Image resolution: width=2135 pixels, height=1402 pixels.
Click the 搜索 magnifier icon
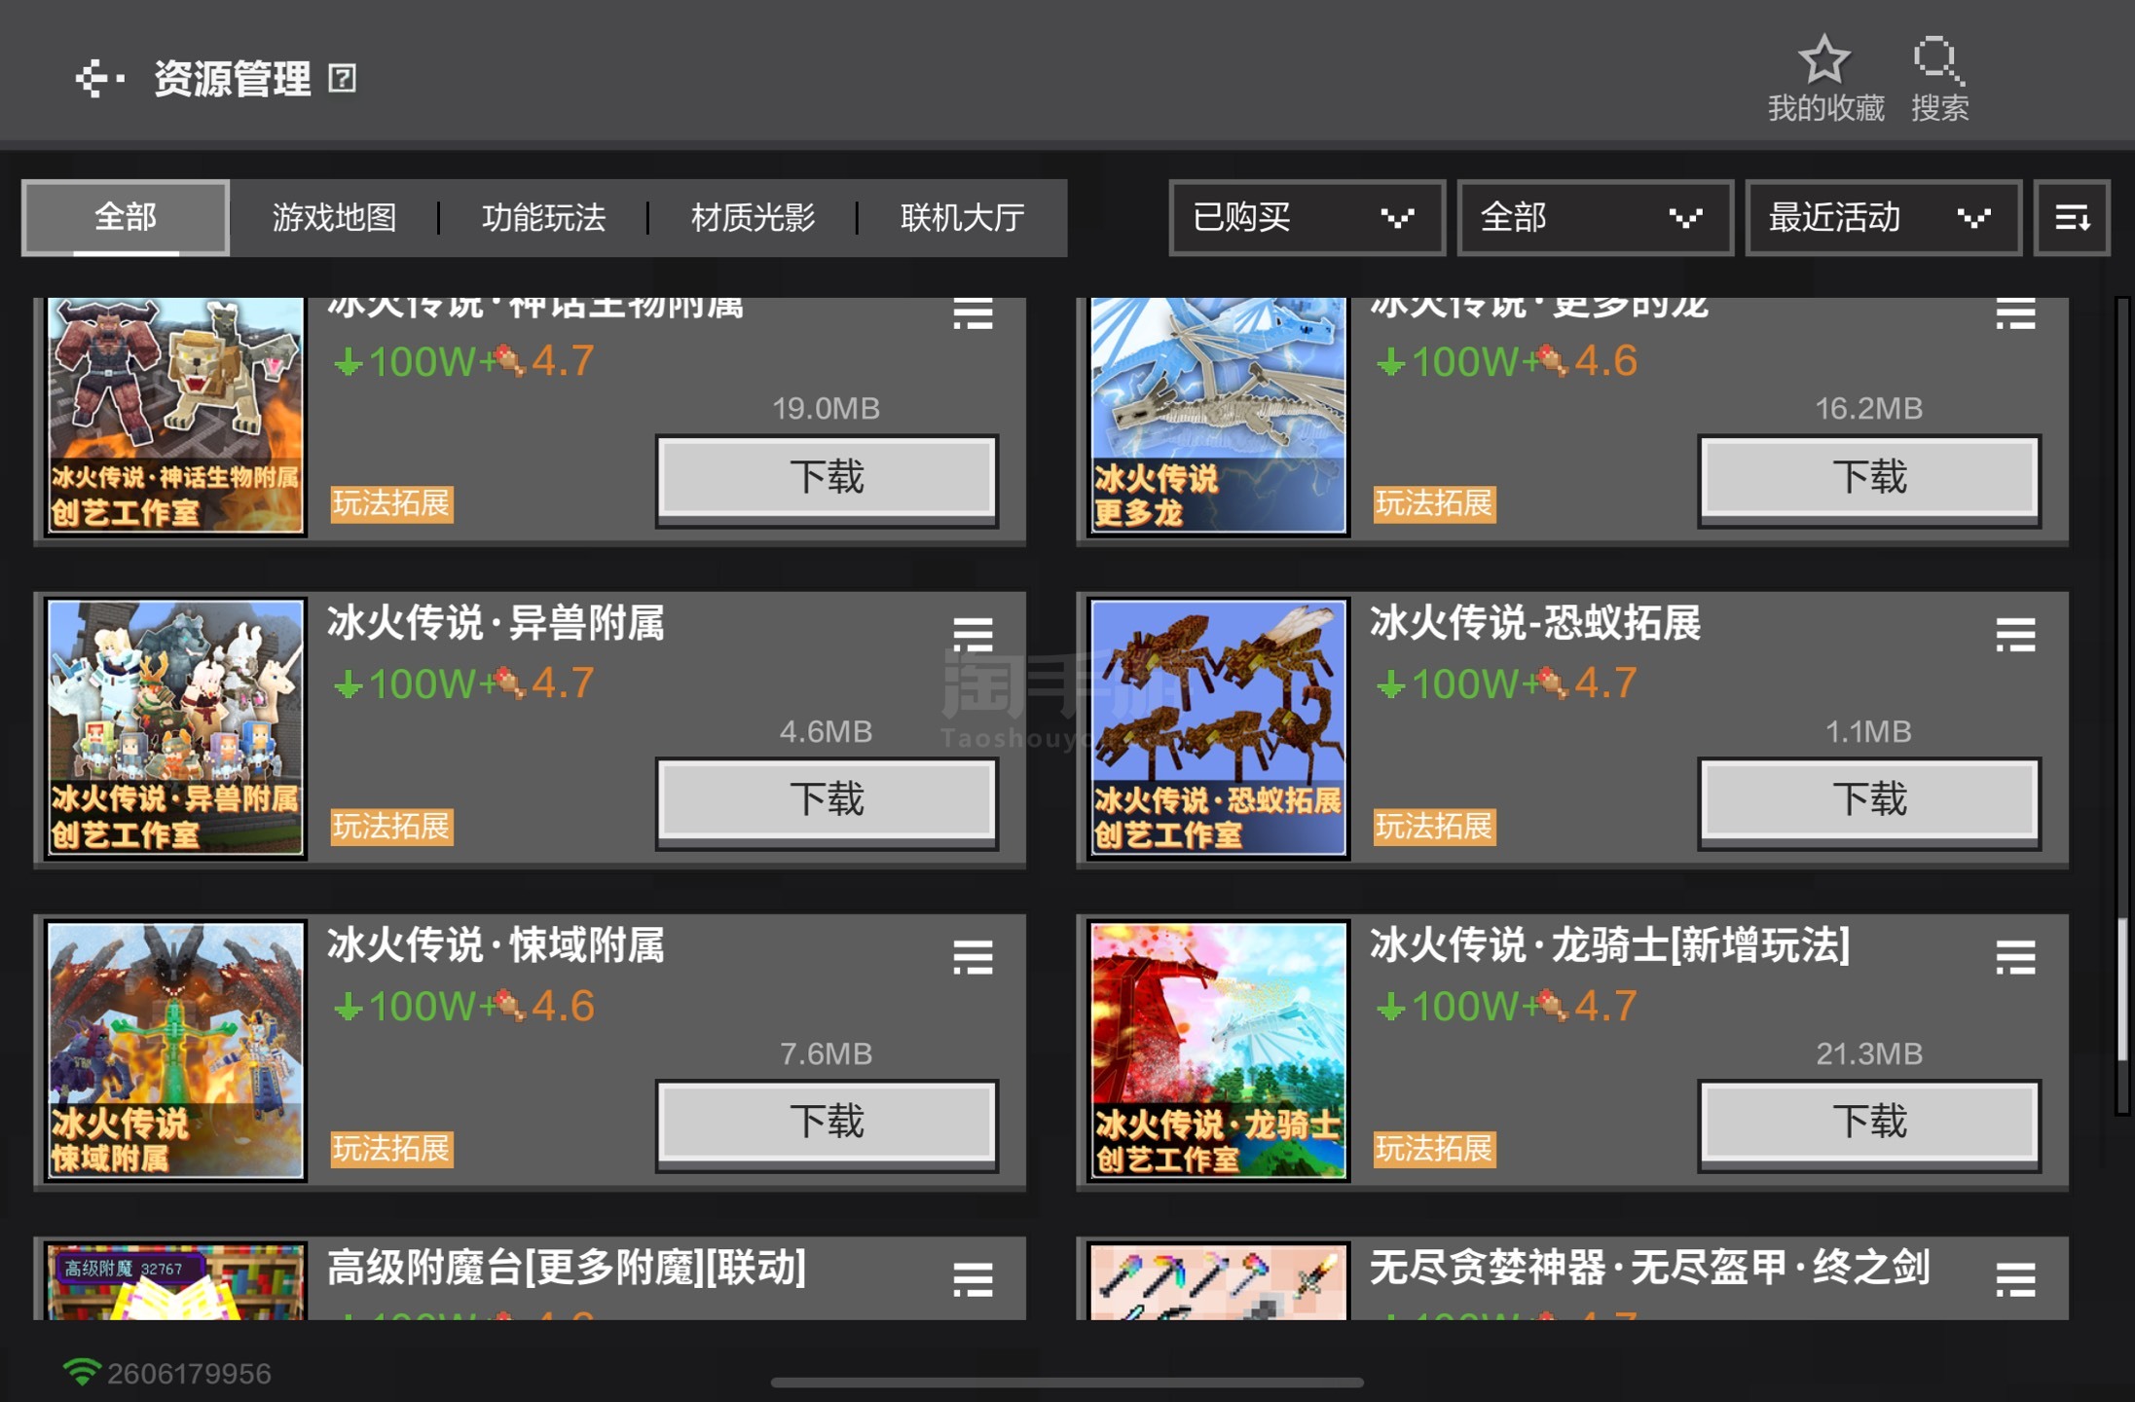[x=1937, y=60]
